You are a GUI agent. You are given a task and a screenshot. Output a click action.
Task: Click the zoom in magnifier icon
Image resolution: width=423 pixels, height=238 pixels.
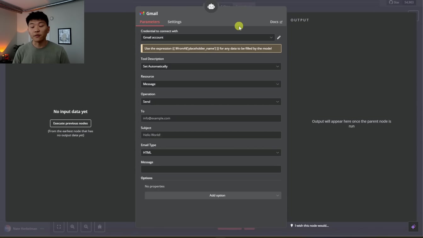tap(72, 227)
